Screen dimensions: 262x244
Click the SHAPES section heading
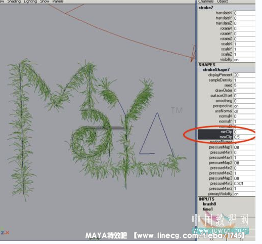207,65
